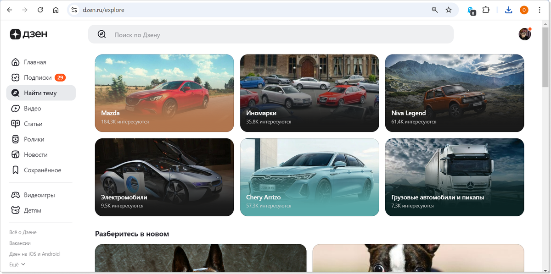551x274 pixels.
Task: Open the browser home page icon
Action: click(56, 10)
